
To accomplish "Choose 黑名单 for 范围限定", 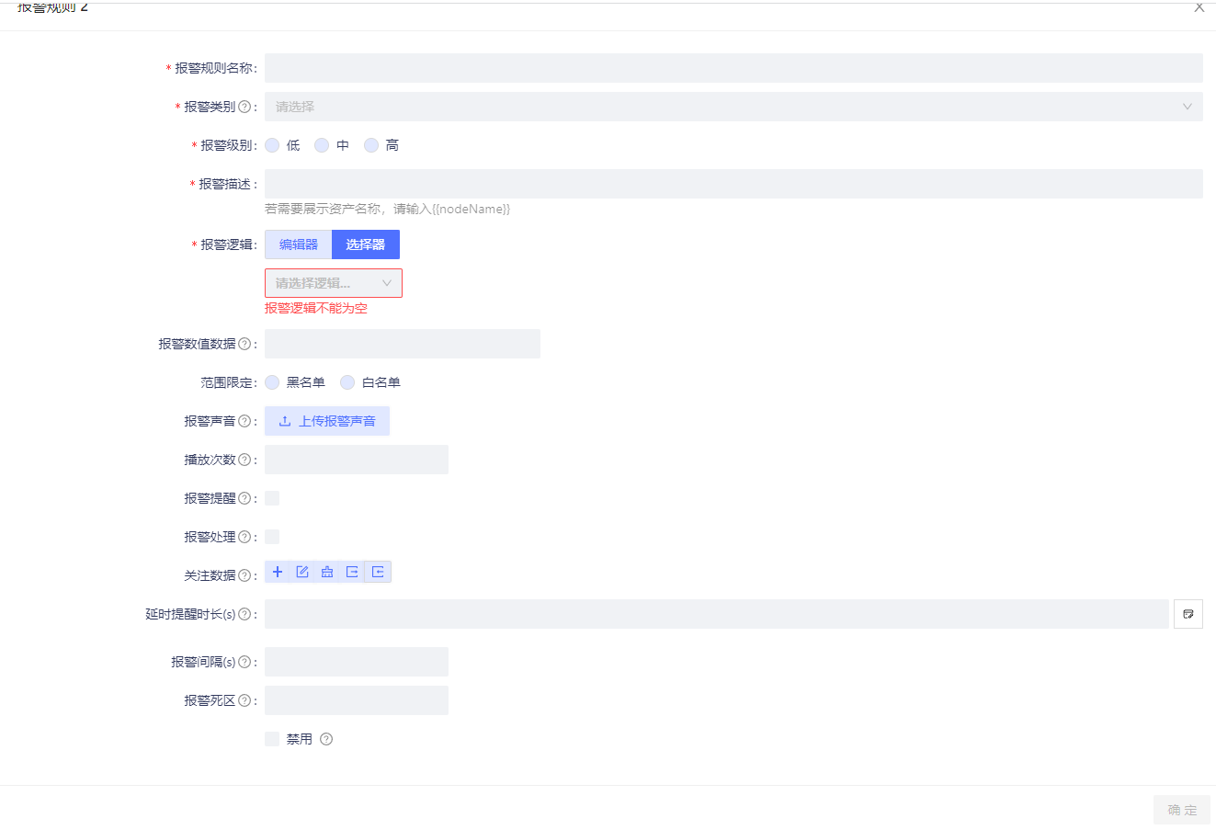I will [x=272, y=382].
